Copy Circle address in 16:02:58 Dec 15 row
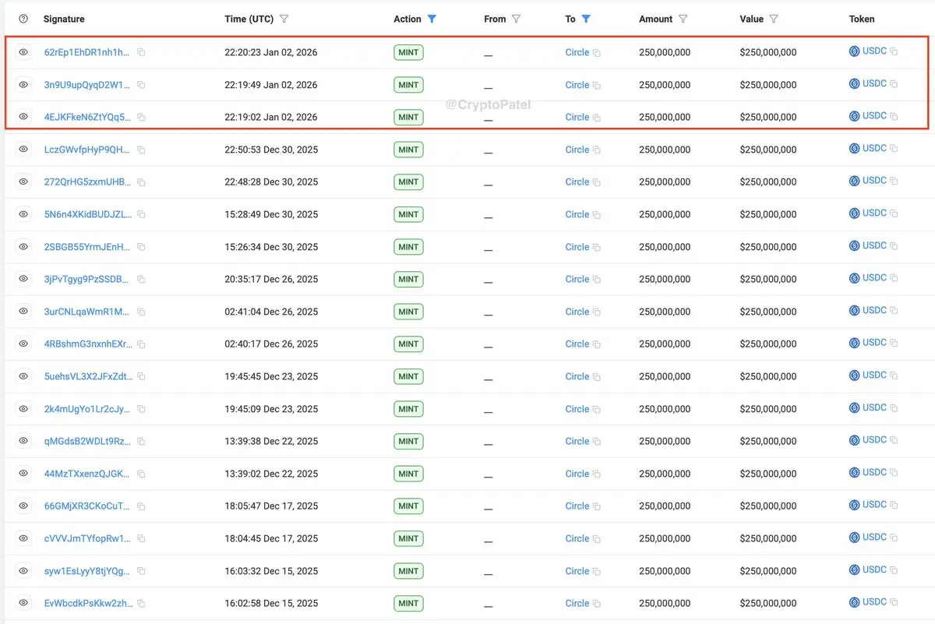 tap(597, 604)
